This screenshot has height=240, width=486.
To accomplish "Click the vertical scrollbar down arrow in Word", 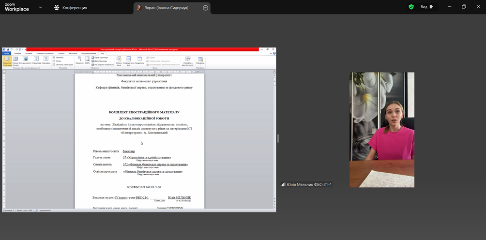I will click(274, 198).
